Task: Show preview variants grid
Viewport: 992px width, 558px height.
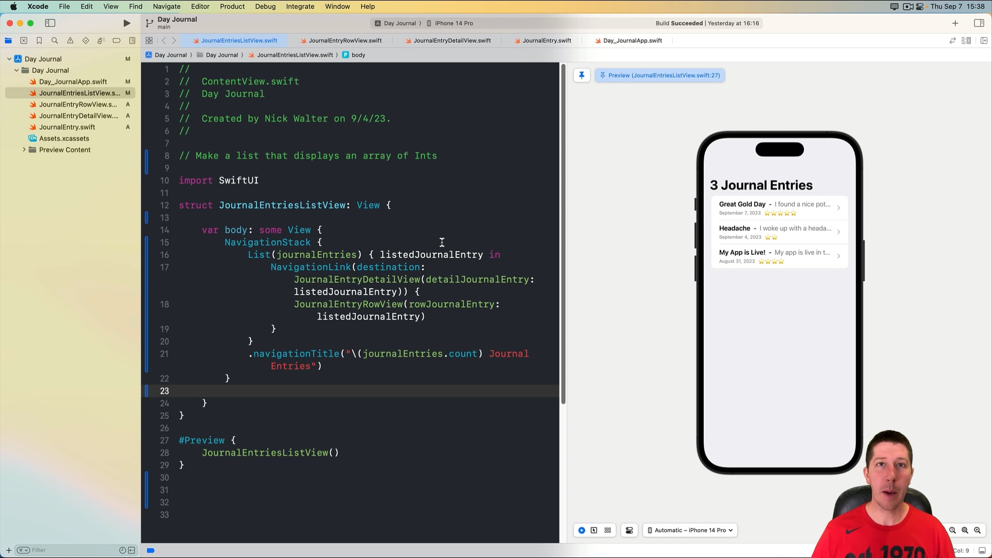Action: [608, 530]
